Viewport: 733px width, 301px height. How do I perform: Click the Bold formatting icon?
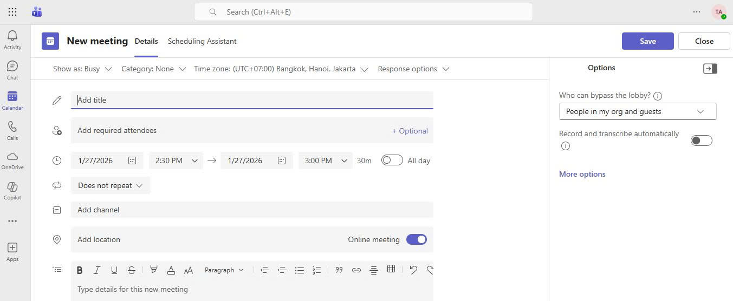tap(80, 270)
